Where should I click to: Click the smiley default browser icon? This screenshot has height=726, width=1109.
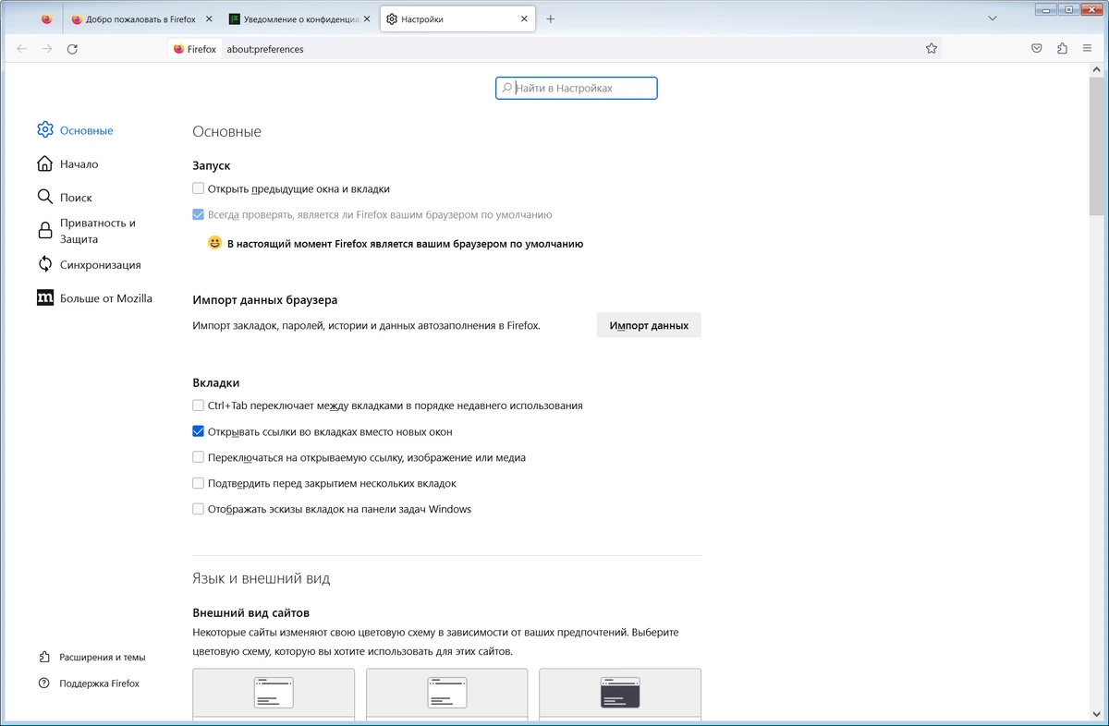[214, 243]
